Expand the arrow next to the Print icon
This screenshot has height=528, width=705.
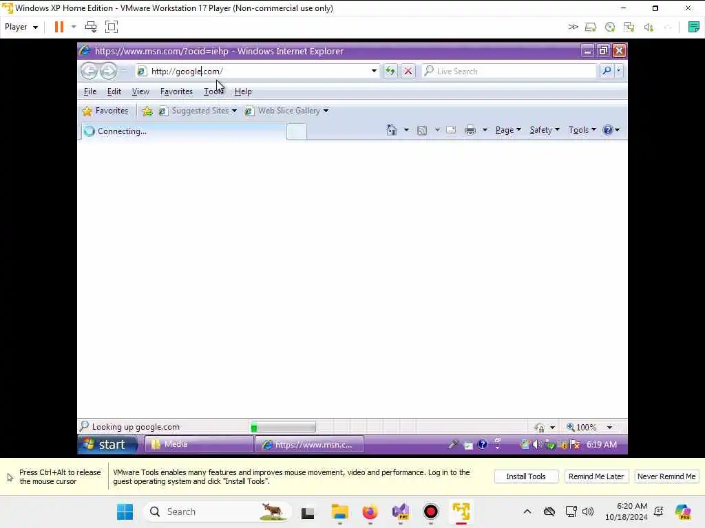pos(485,130)
